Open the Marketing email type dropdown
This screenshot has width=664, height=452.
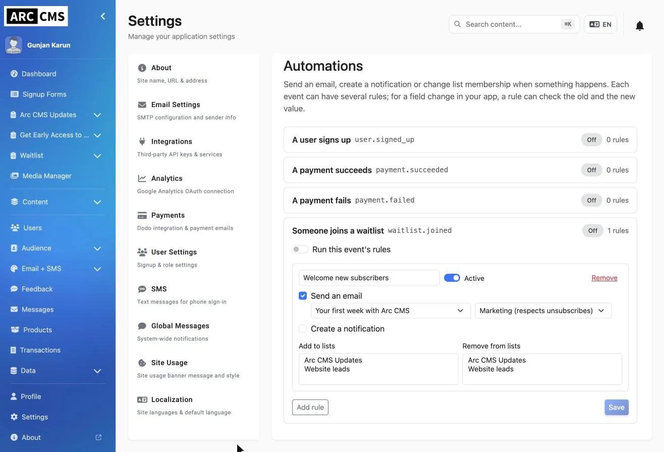point(543,311)
